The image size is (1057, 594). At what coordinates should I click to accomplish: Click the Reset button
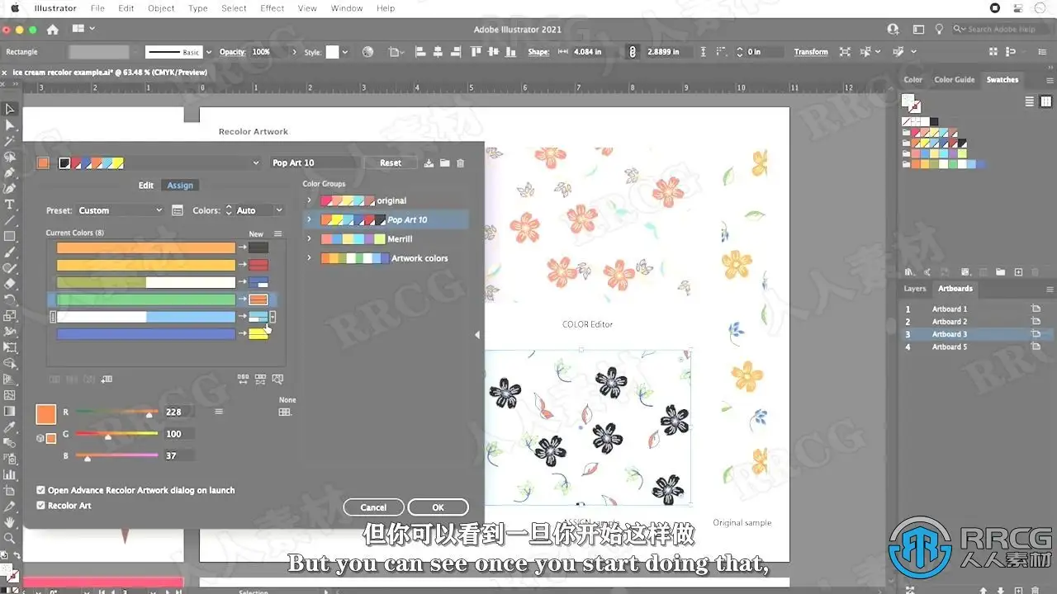pos(391,163)
